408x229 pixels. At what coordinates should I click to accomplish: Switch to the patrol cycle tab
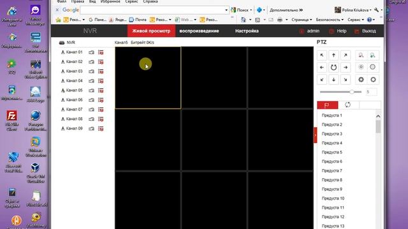(348, 105)
